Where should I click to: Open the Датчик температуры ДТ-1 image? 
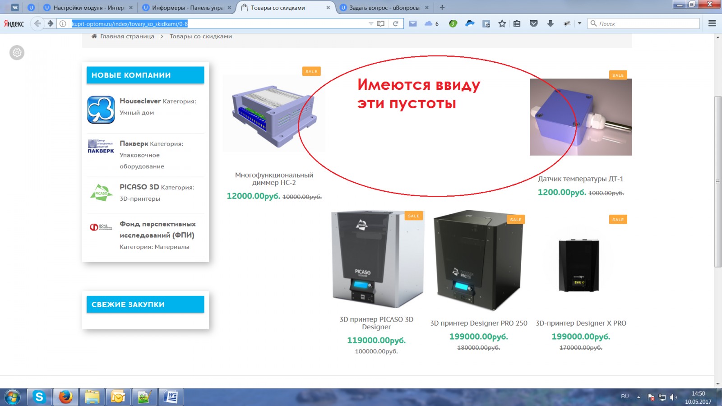(x=581, y=117)
